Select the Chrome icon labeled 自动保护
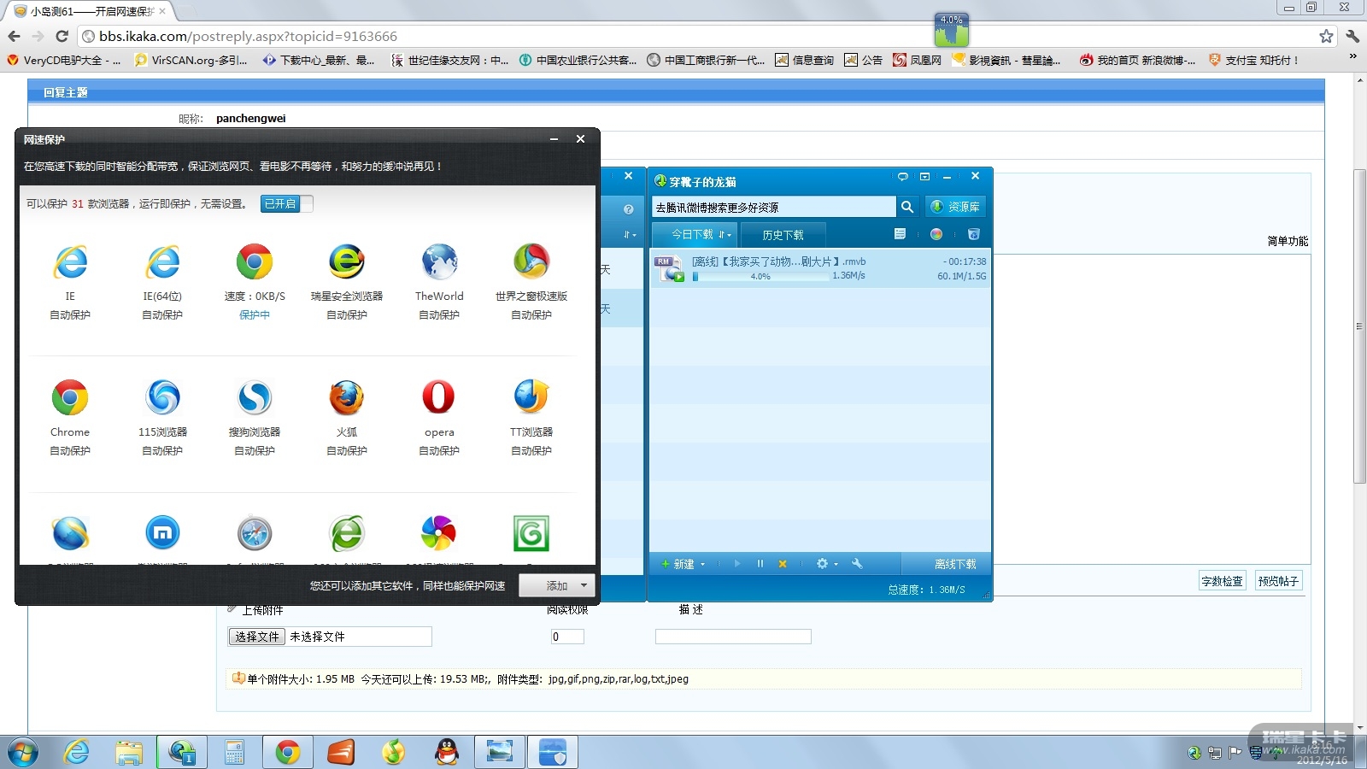The height and width of the screenshot is (769, 1367). pyautogui.click(x=70, y=397)
